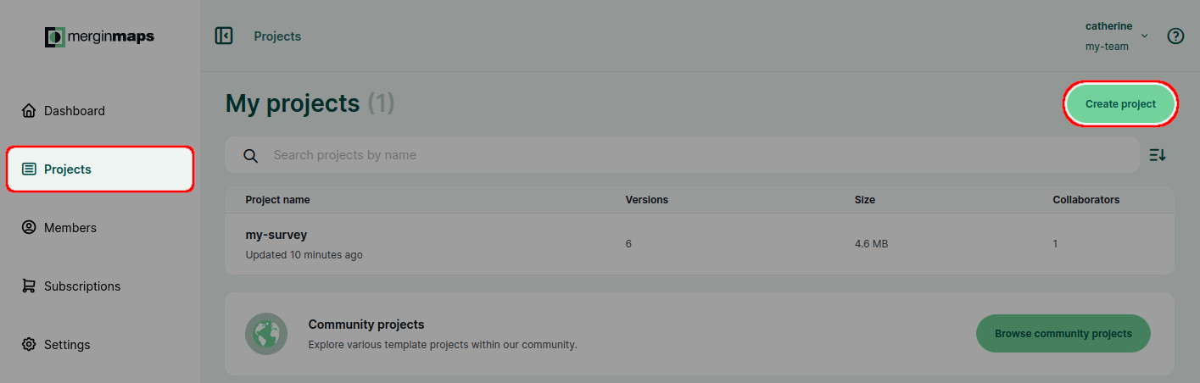The width and height of the screenshot is (1200, 383).
Task: Focus the Search projects by name field
Action: (682, 155)
